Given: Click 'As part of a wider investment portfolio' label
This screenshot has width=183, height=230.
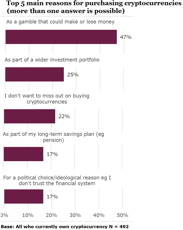Looking at the screenshot, I should point(52,60).
